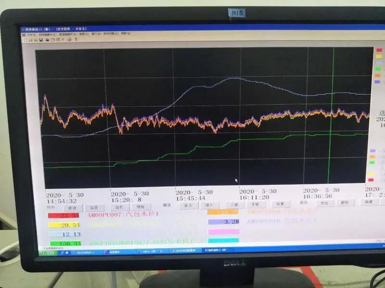
Task: Click the Windows Start button
Action: coord(47,252)
